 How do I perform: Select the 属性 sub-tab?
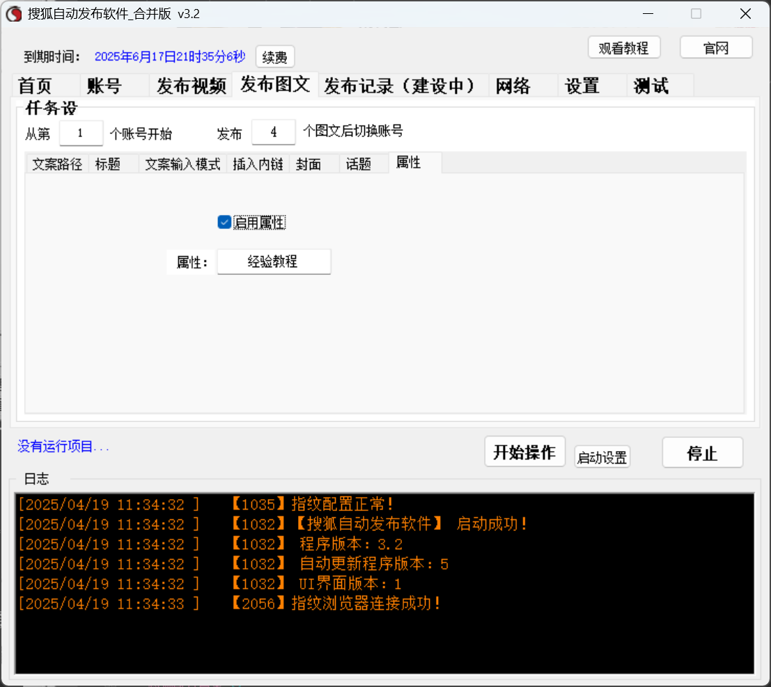click(x=416, y=163)
